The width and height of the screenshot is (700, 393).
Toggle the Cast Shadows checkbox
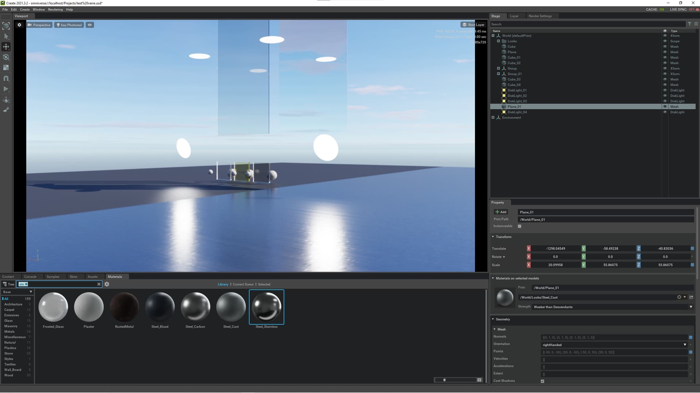tap(542, 381)
